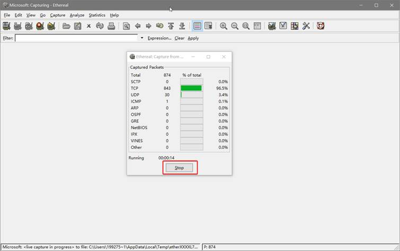This screenshot has width=400, height=251.
Task: Save capture file with floppy disk icon
Action: 77,26
